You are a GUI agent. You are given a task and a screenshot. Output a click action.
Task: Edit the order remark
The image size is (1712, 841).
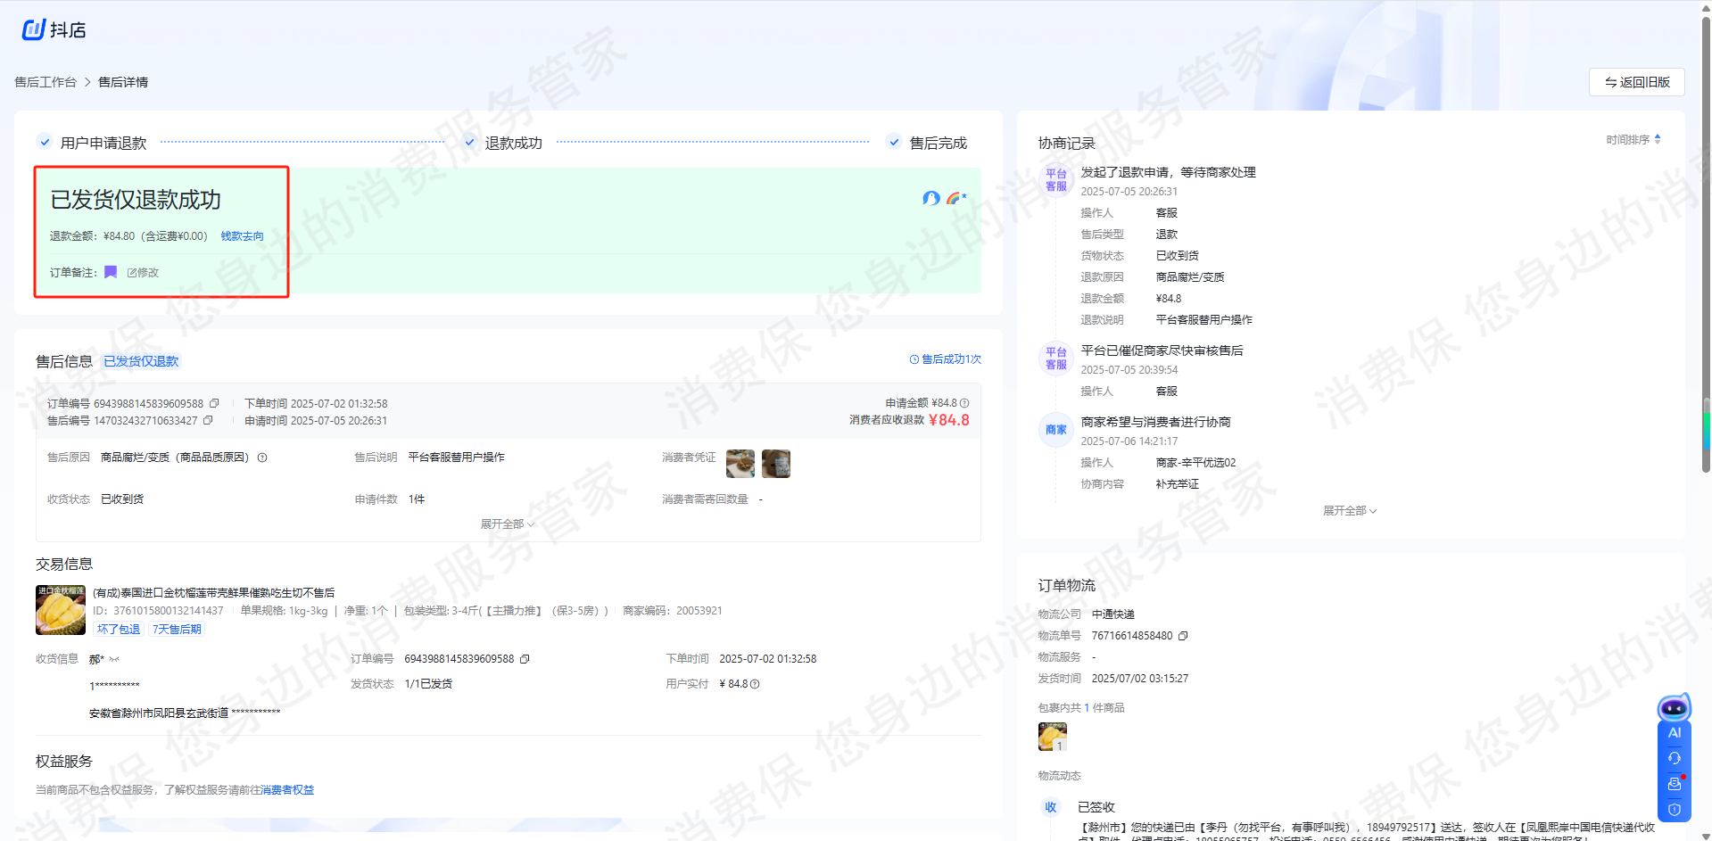143,273
